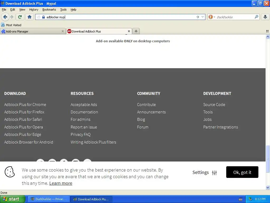This screenshot has width=270, height=203.
Task: Open the Help menu
Action: click(74, 10)
